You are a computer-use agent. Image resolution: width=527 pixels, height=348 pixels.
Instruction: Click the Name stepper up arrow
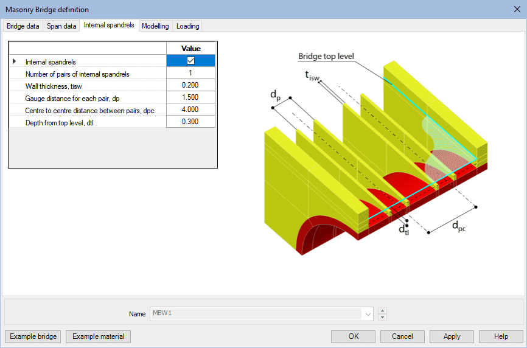tap(382, 311)
